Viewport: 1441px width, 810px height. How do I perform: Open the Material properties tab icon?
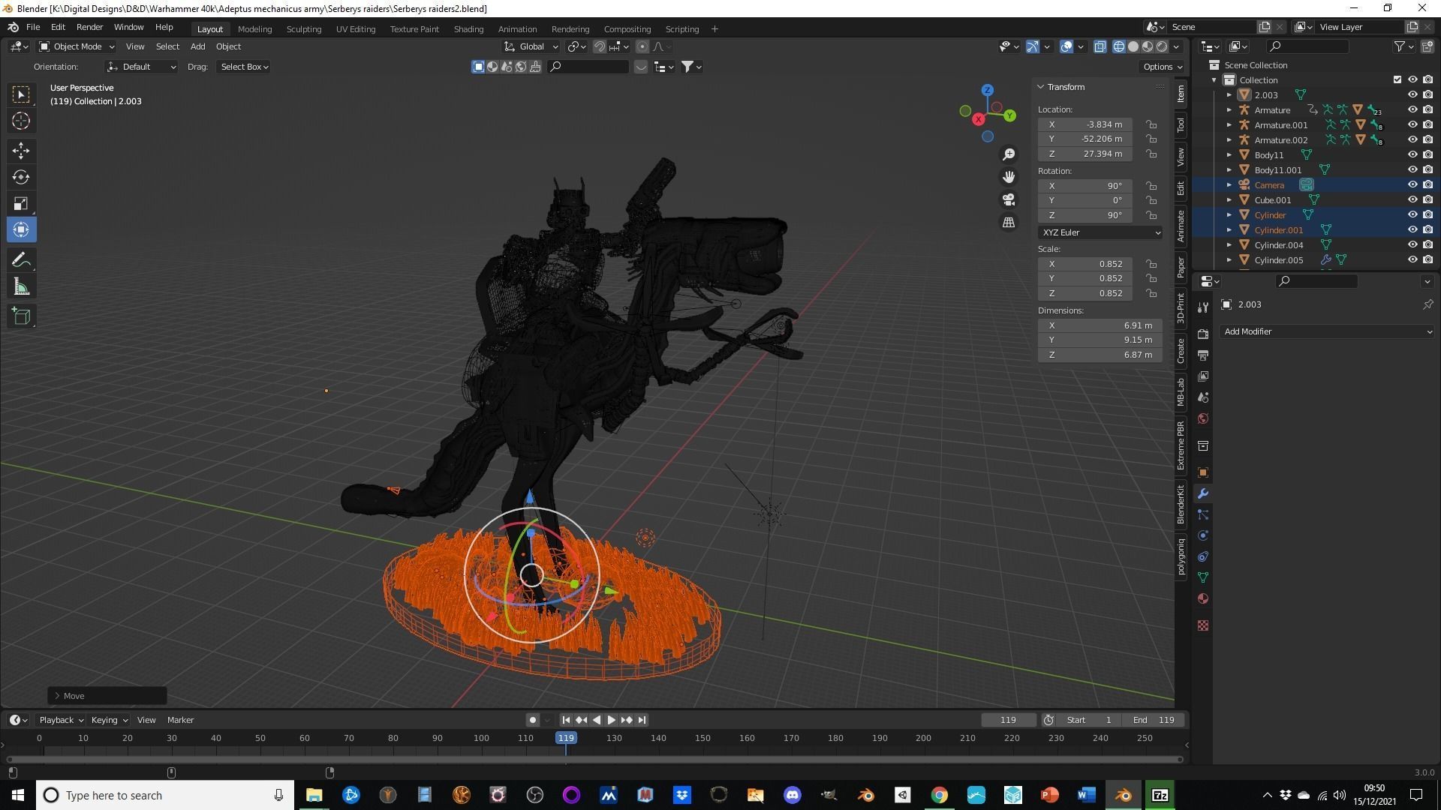(x=1203, y=598)
